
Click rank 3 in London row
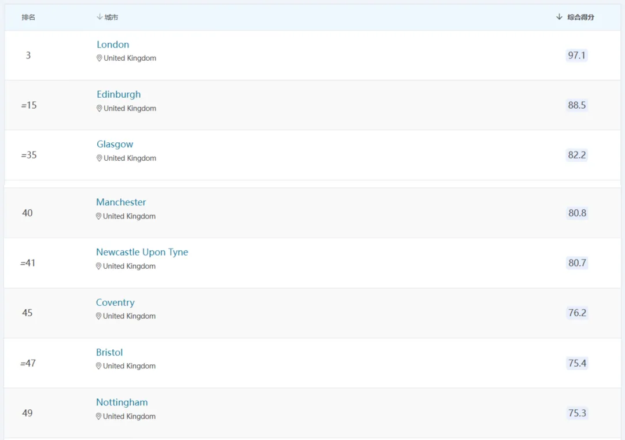tap(28, 56)
